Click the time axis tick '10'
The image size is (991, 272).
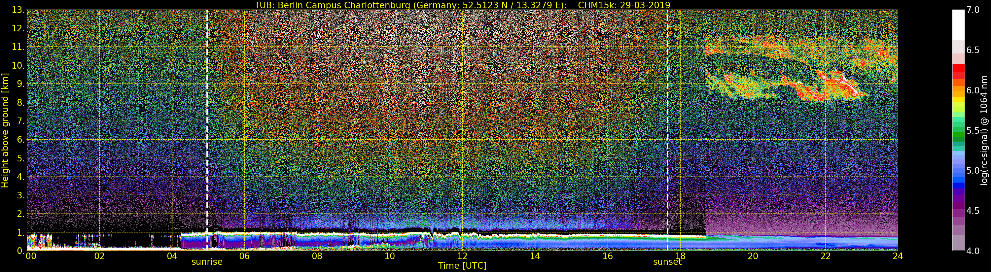coord(390,256)
